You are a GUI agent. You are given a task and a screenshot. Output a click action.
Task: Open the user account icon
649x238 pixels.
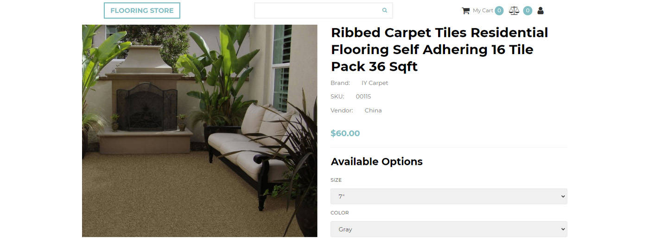click(541, 11)
